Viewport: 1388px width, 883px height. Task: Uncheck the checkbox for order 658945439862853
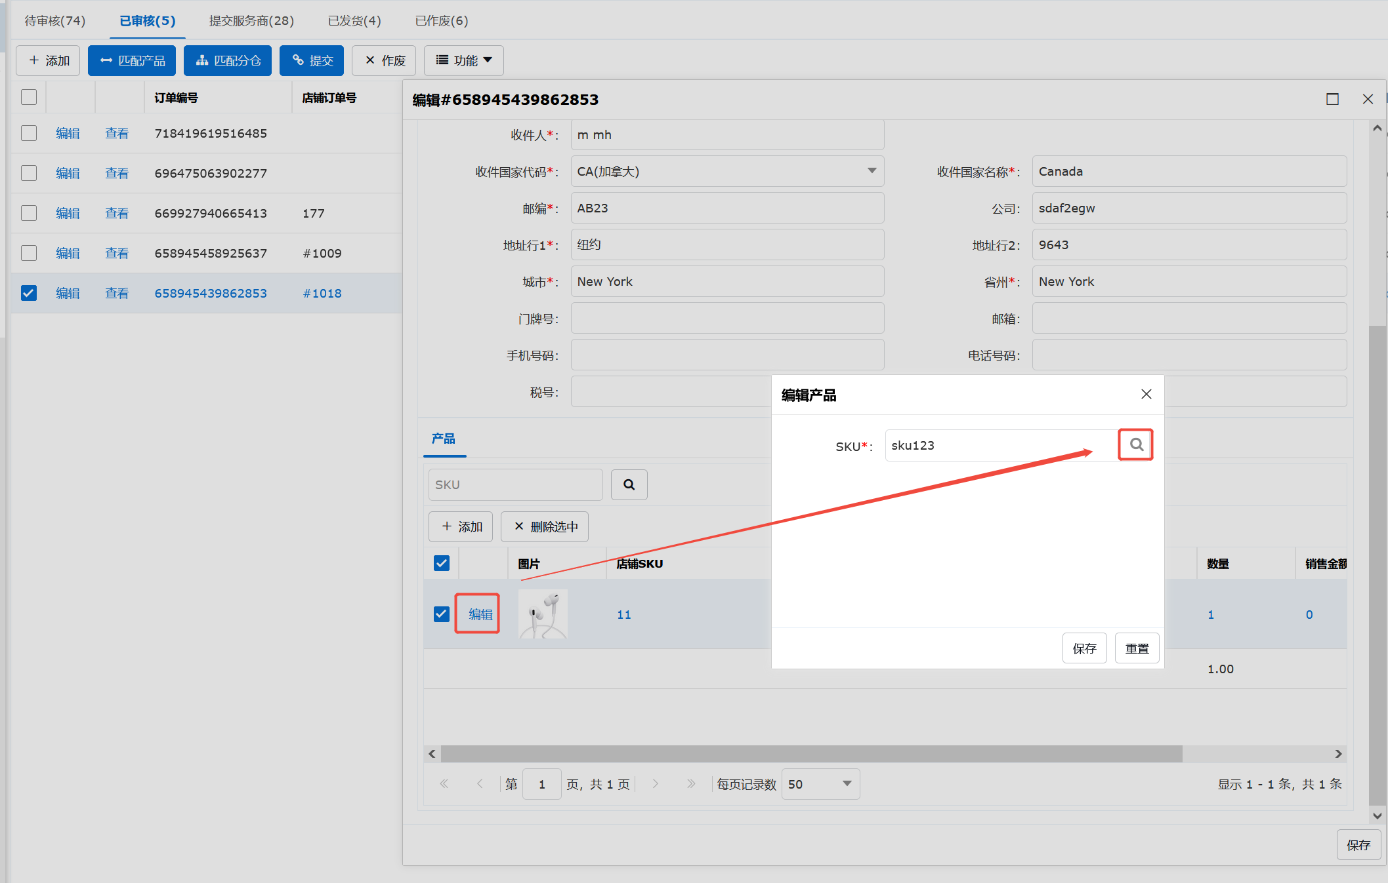pos(29,293)
